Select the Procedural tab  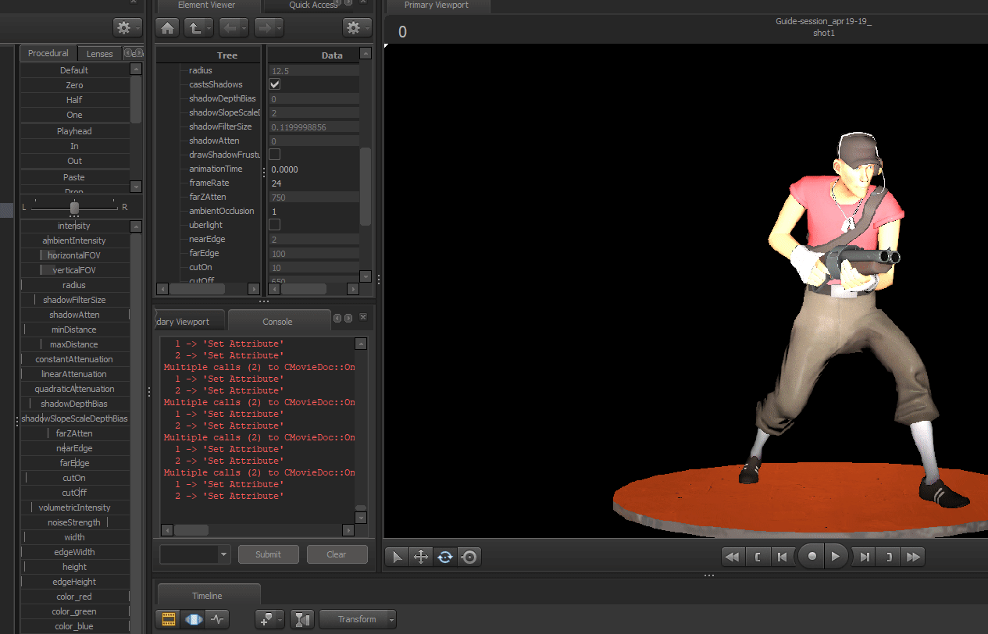tap(48, 53)
